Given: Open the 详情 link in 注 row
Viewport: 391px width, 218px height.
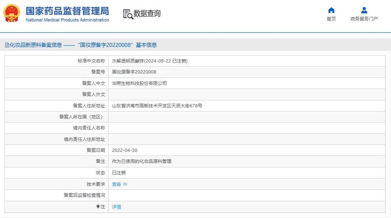Looking at the screenshot, I should [x=116, y=207].
